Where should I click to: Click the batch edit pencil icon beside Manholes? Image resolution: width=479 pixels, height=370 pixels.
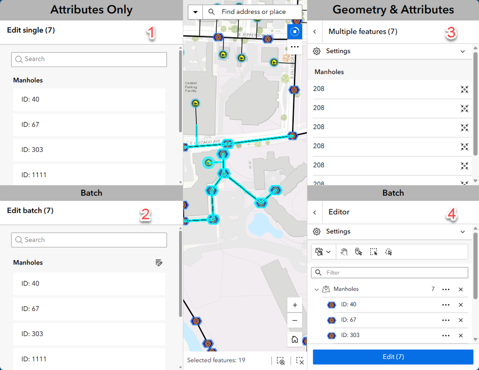[159, 263]
